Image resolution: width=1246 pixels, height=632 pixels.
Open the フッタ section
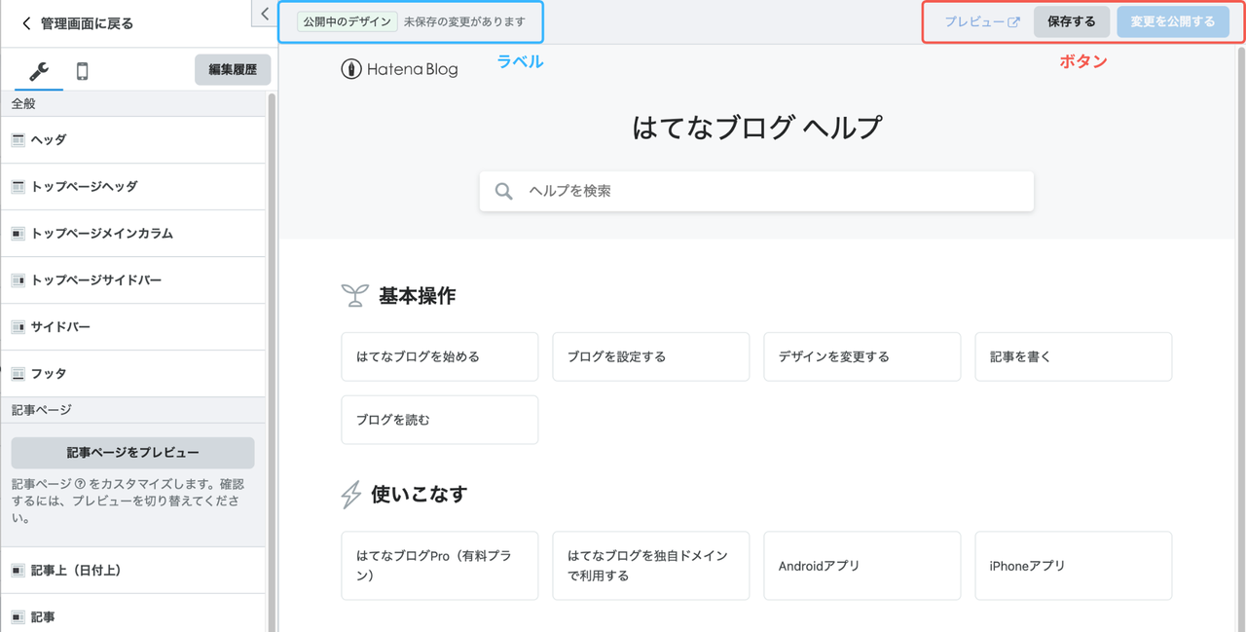(x=133, y=374)
